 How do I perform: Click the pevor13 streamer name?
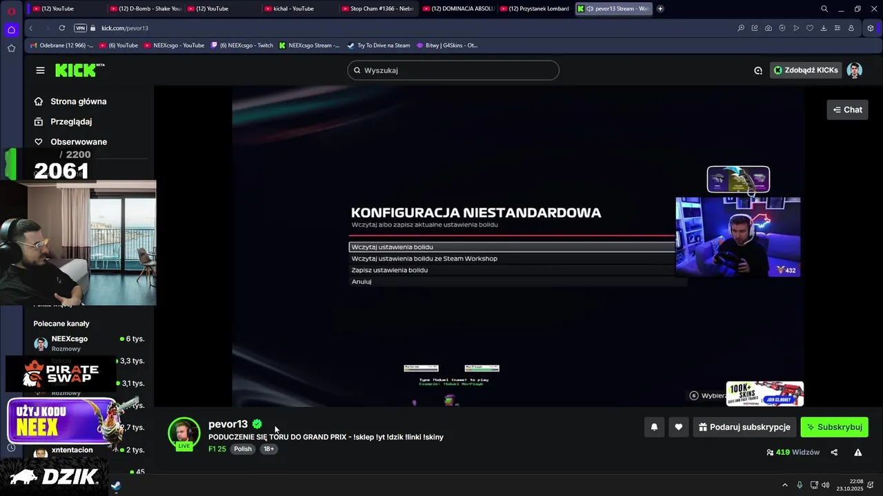(x=228, y=424)
